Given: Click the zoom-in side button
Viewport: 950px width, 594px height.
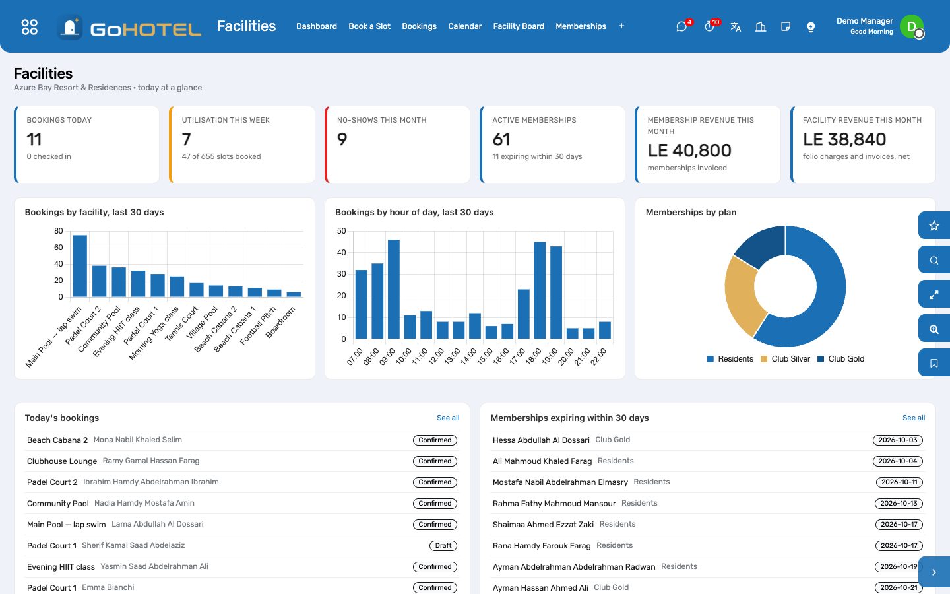Looking at the screenshot, I should click(x=934, y=329).
